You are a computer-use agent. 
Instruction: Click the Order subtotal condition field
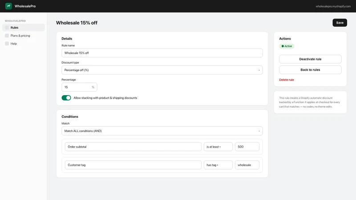133,147
